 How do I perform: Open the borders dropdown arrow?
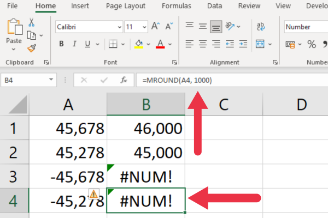click(123, 44)
